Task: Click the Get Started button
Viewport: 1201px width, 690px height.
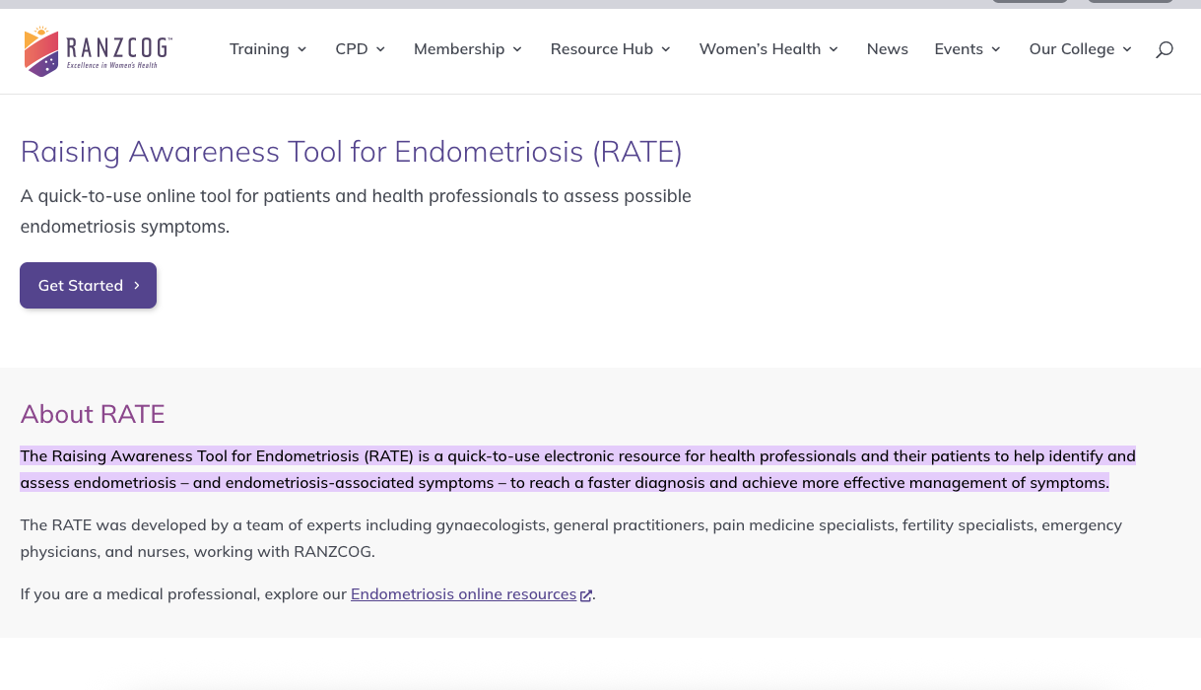Action: pos(88,285)
